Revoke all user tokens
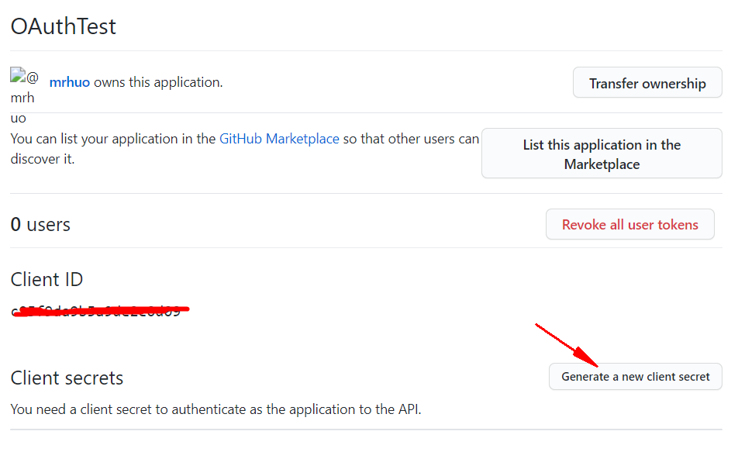 click(629, 224)
